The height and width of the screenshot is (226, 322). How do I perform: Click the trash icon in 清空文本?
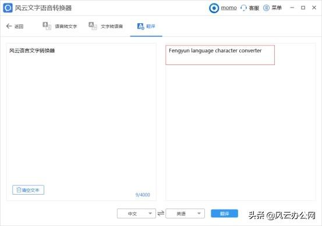click(x=19, y=190)
